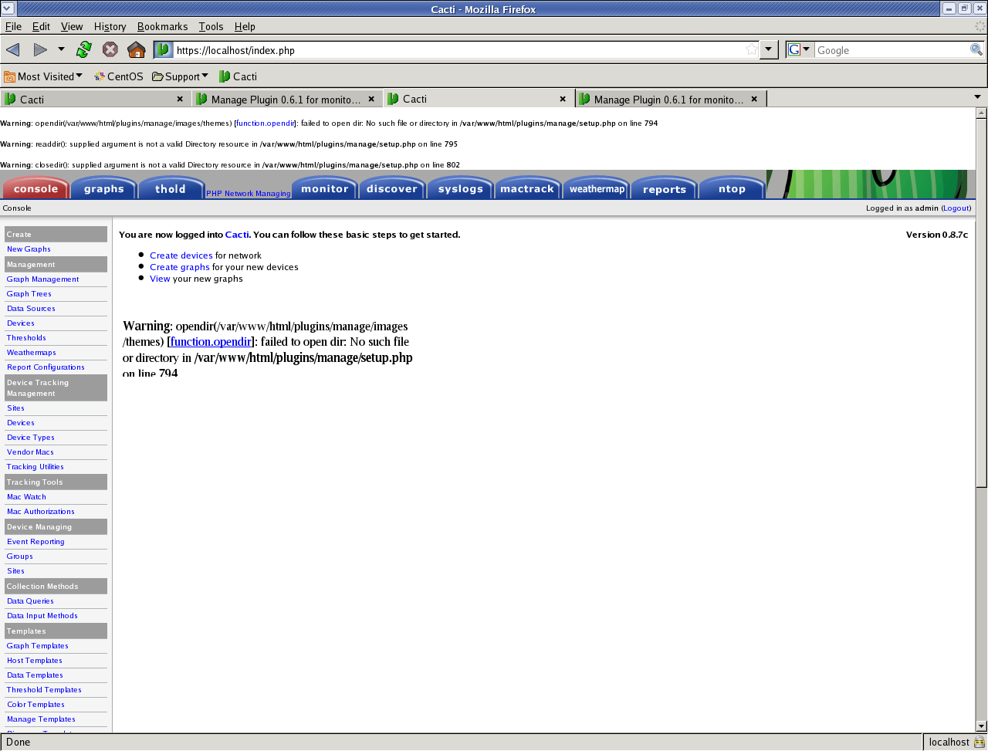Screen dimensions: 988x751
Task: Click the Logout link
Action: pos(956,208)
